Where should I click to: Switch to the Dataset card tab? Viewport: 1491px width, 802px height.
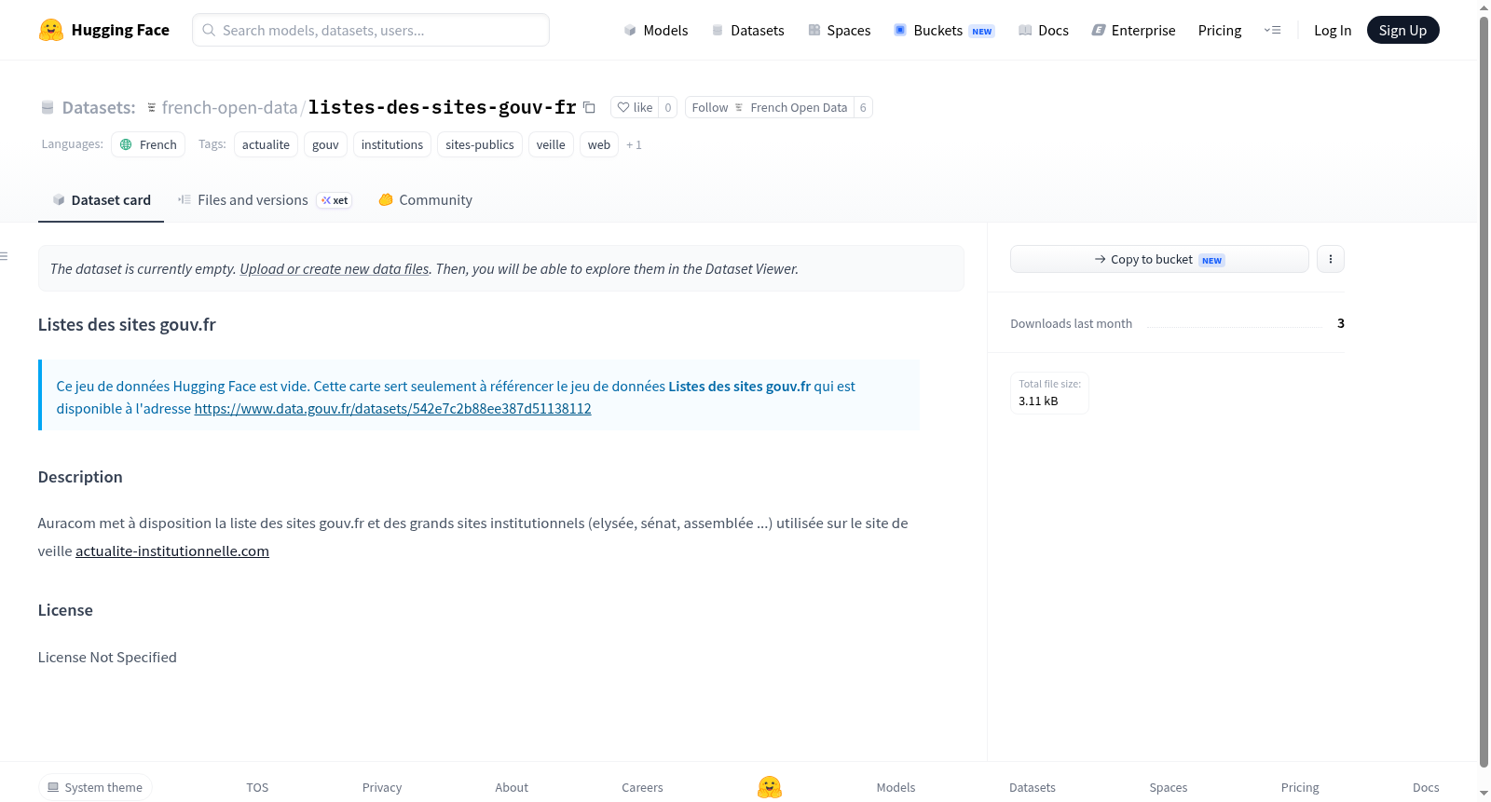coord(101,199)
